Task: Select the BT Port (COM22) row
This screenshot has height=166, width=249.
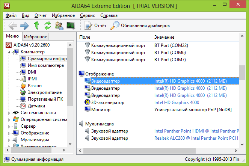Action: (x=158, y=45)
